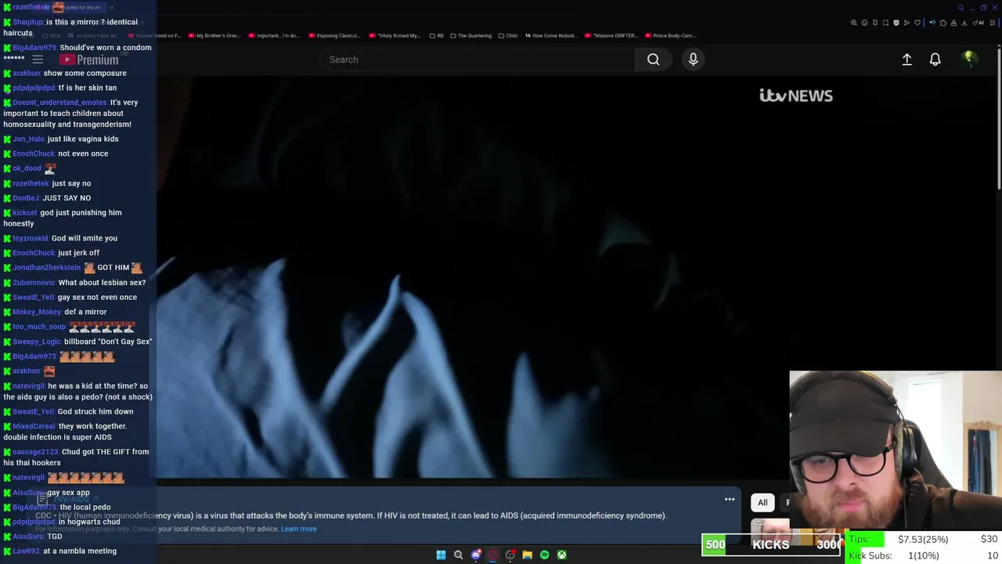
Task: Click chat username toyzruskid
Action: [x=31, y=238]
